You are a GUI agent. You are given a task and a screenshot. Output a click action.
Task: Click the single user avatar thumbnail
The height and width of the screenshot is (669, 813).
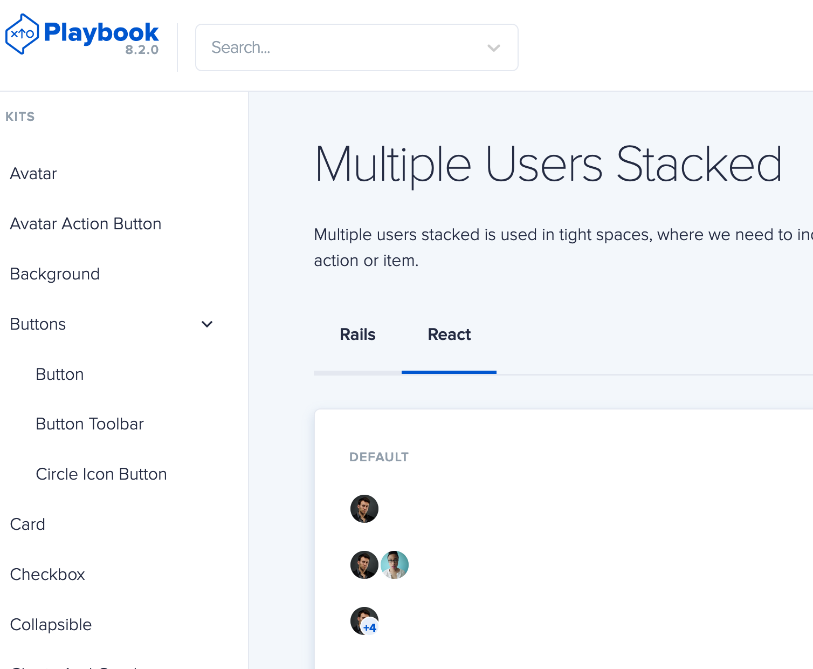364,508
